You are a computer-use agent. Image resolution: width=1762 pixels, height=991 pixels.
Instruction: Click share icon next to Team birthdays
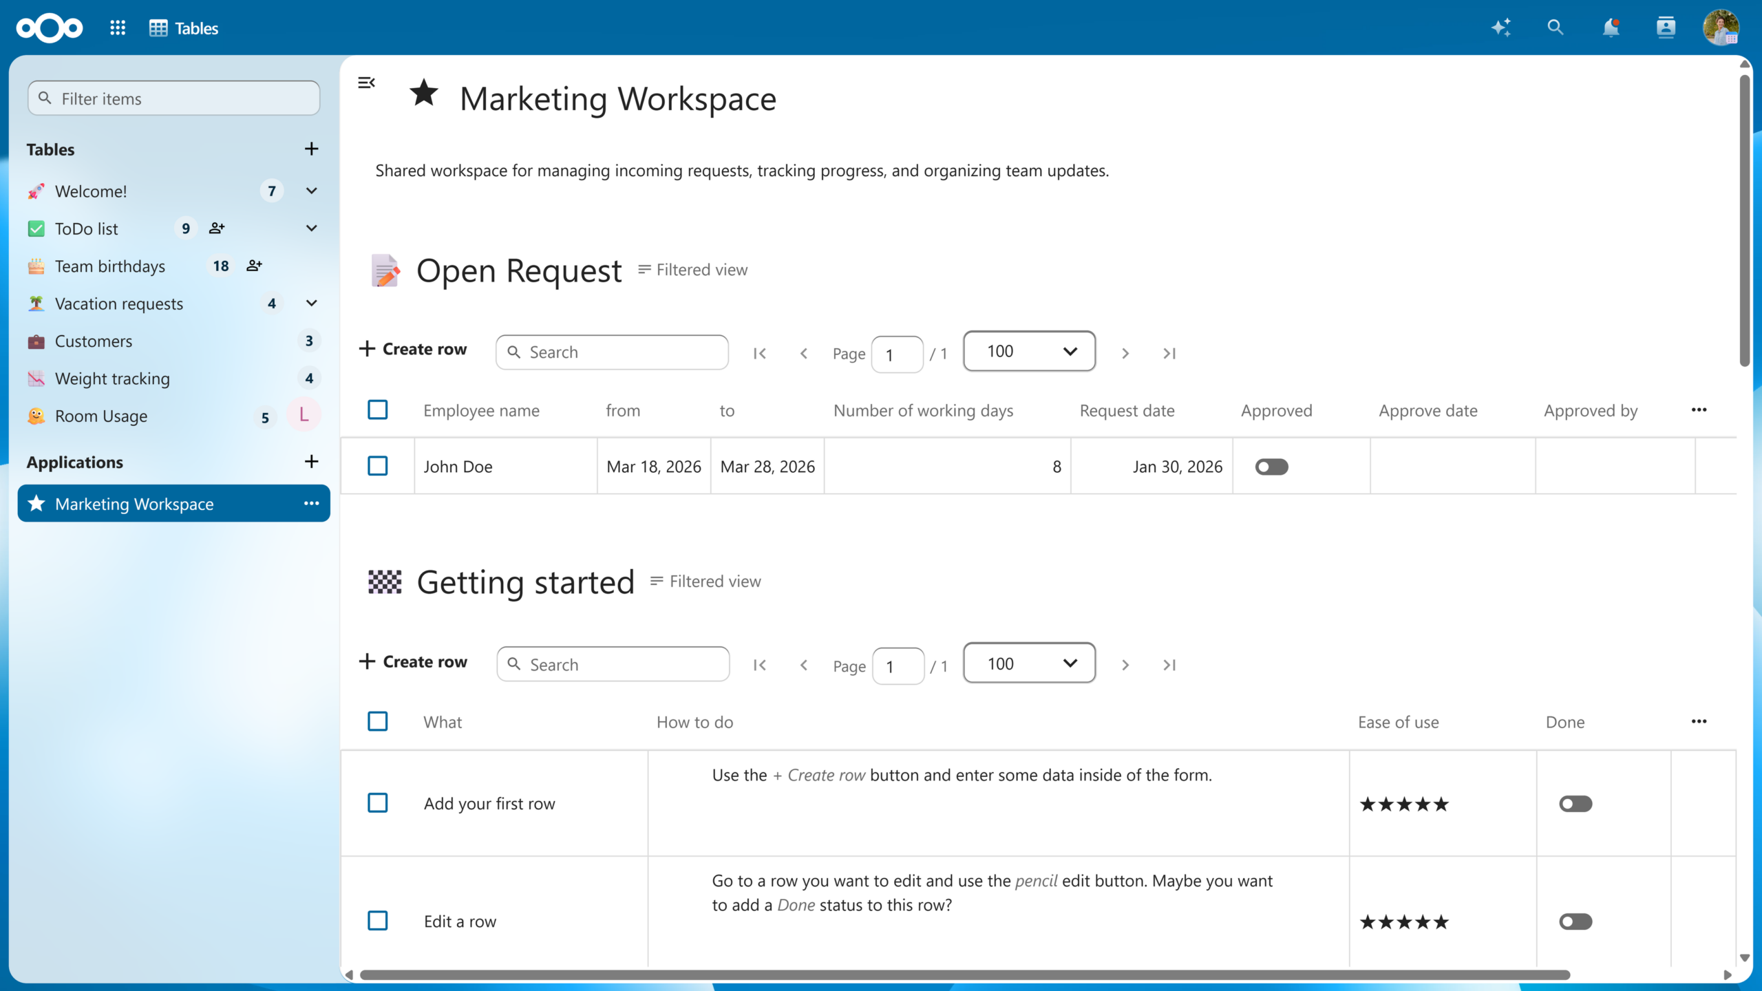[254, 266]
